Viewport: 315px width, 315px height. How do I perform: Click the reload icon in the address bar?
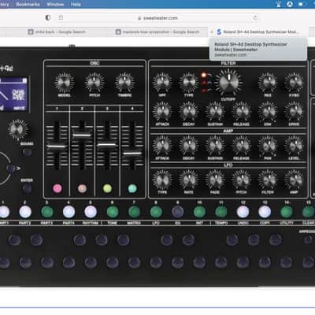point(255,18)
